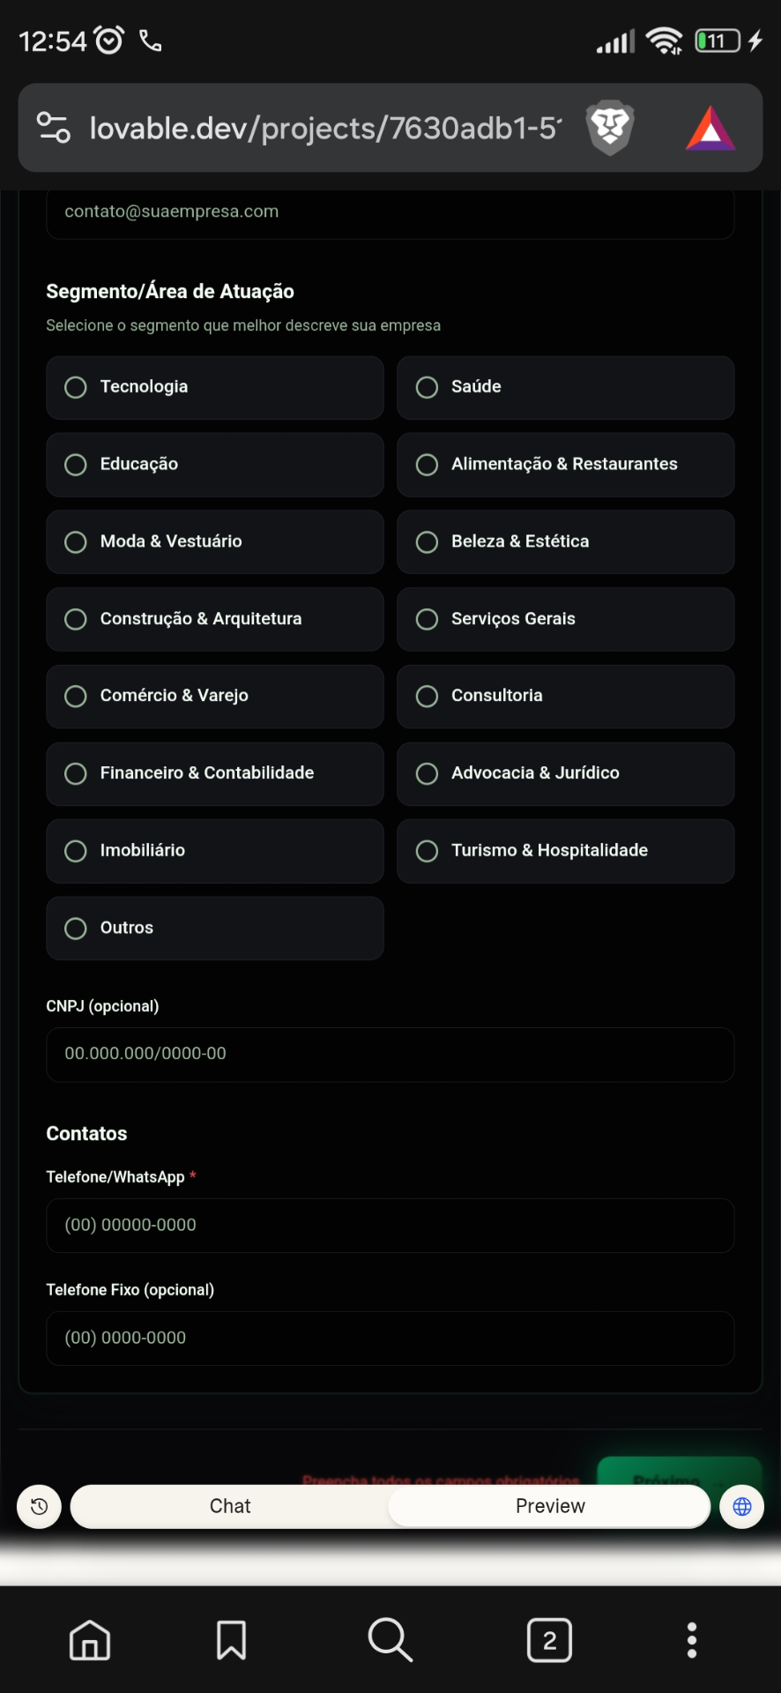Switch to the Preview tab
This screenshot has height=1693, width=781.
click(550, 1506)
